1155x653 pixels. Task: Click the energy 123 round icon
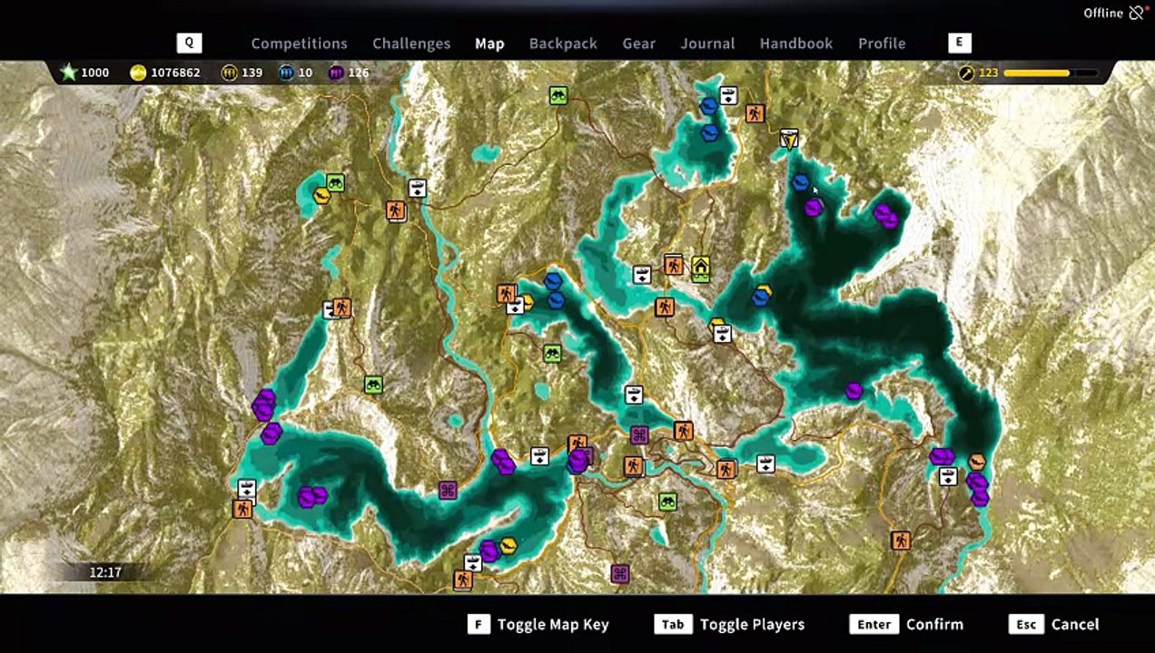coord(966,73)
